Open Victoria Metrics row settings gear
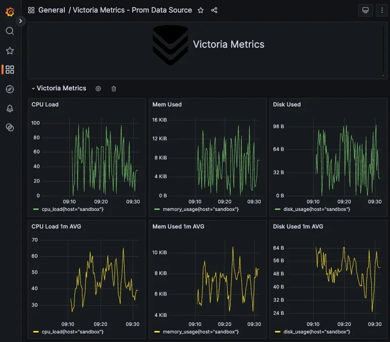The width and height of the screenshot is (390, 342). pyautogui.click(x=99, y=88)
